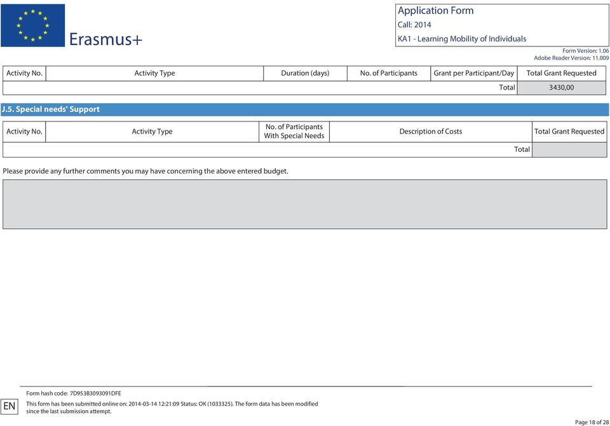Click the Description of Costs header
This screenshot has width=610, height=426.
point(431,132)
